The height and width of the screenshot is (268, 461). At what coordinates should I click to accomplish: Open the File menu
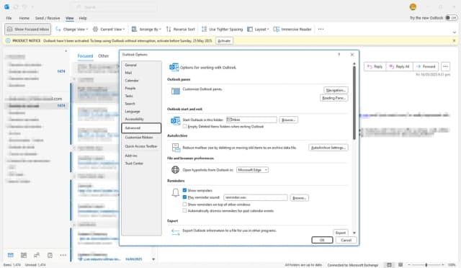pyautogui.click(x=9, y=18)
